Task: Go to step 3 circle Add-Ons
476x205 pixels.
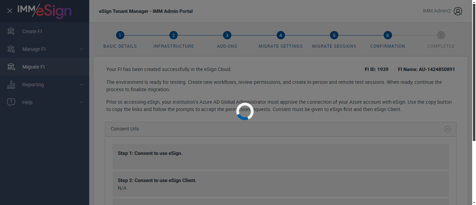Action: click(x=227, y=35)
